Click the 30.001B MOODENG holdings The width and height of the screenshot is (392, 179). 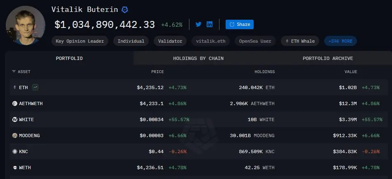pyautogui.click(x=252, y=135)
